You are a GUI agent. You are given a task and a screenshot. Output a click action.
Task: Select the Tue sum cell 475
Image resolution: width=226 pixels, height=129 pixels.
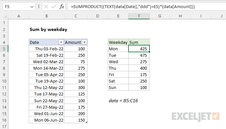139,55
